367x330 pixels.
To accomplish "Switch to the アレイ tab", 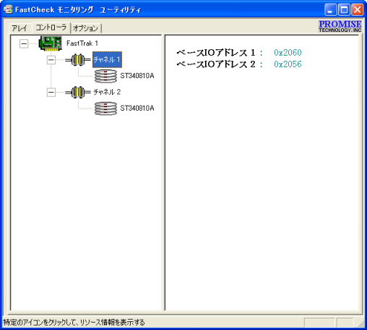I will [20, 28].
